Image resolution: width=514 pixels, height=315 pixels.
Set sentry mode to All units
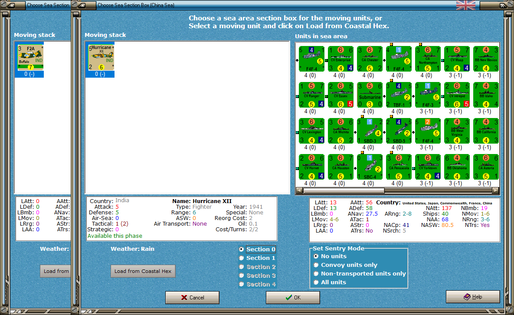tap(330, 282)
